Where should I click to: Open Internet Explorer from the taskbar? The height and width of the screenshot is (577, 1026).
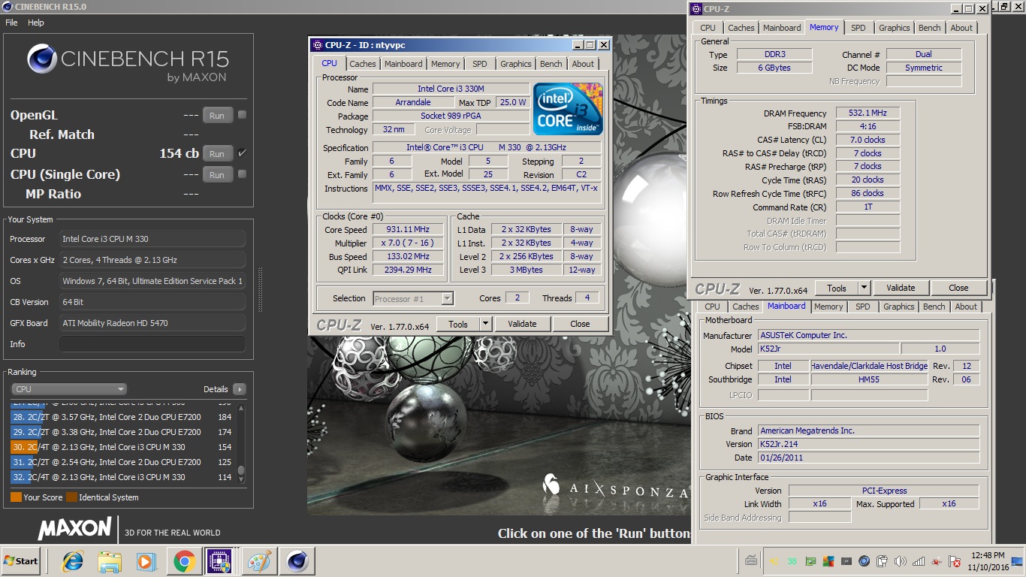click(x=73, y=561)
